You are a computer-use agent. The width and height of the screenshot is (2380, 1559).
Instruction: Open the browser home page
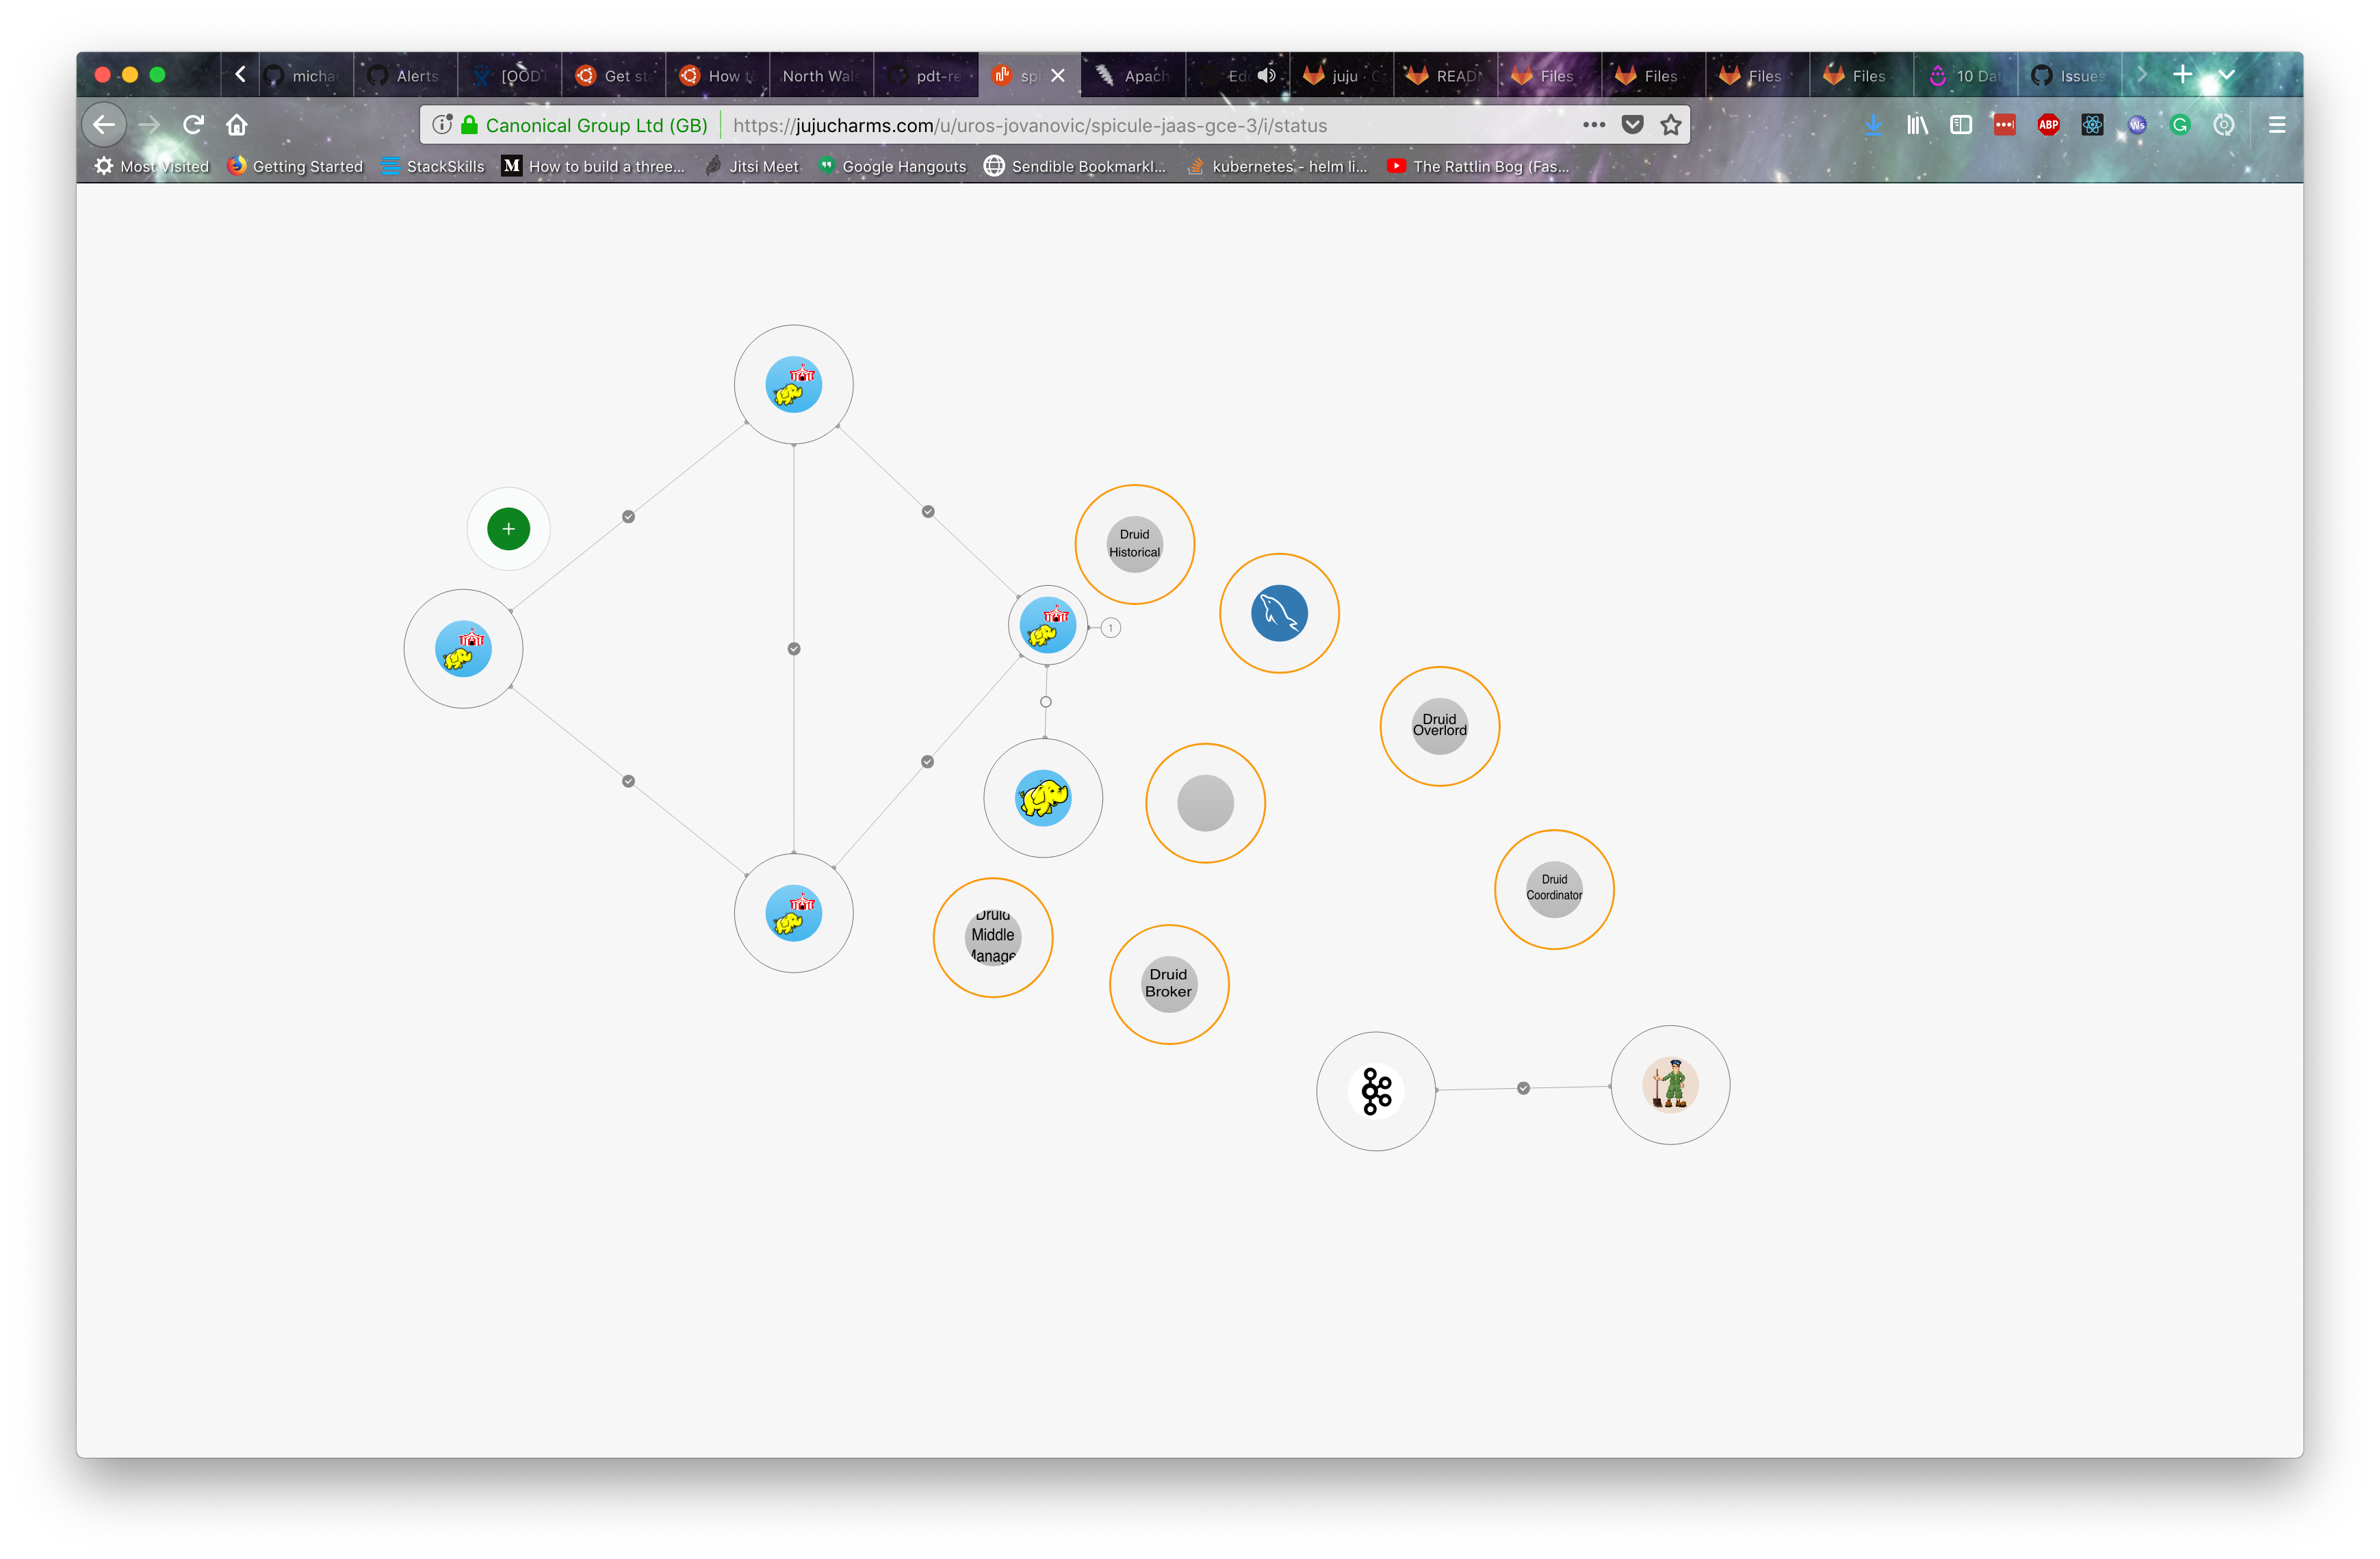coord(236,125)
